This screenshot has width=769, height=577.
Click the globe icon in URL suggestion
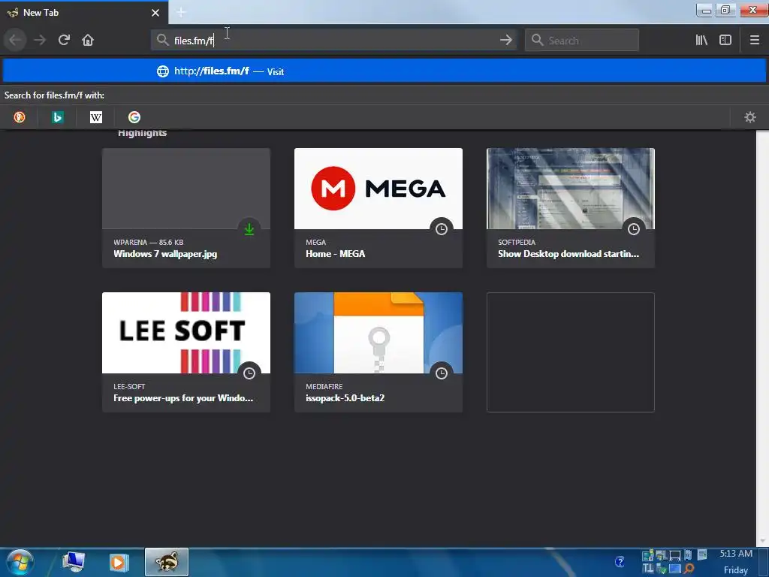pyautogui.click(x=163, y=71)
